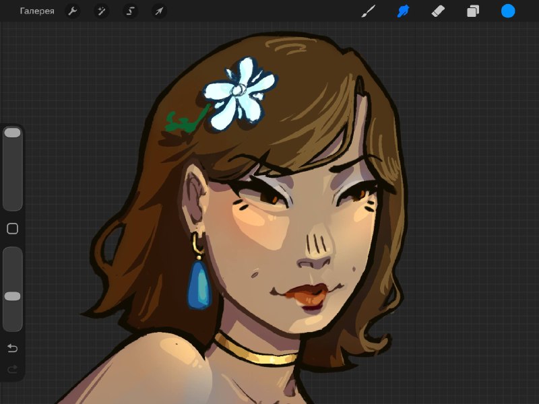Tap the square Modify button in sidebar
This screenshot has width=539, height=404.
(x=12, y=228)
